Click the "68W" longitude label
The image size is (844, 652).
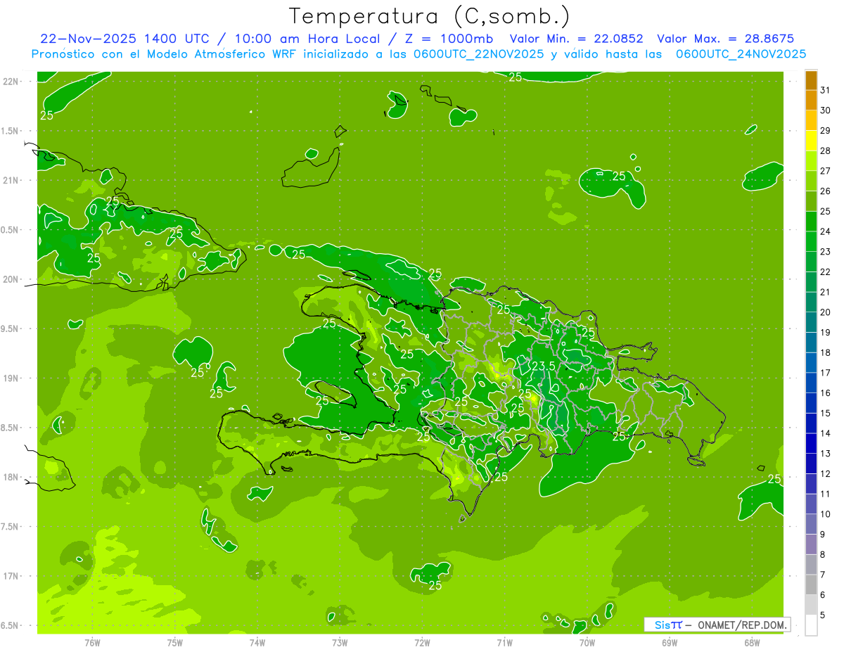[x=752, y=643]
